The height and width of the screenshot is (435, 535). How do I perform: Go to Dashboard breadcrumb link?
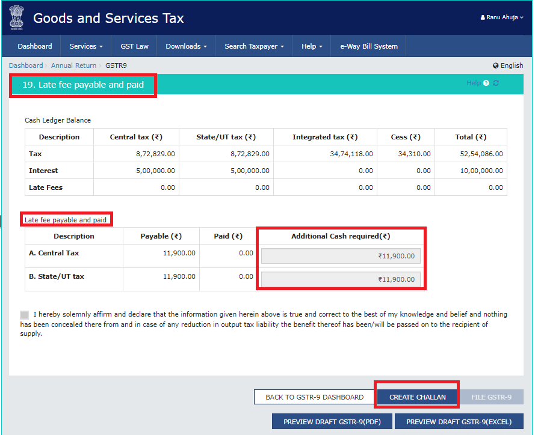[x=26, y=65]
